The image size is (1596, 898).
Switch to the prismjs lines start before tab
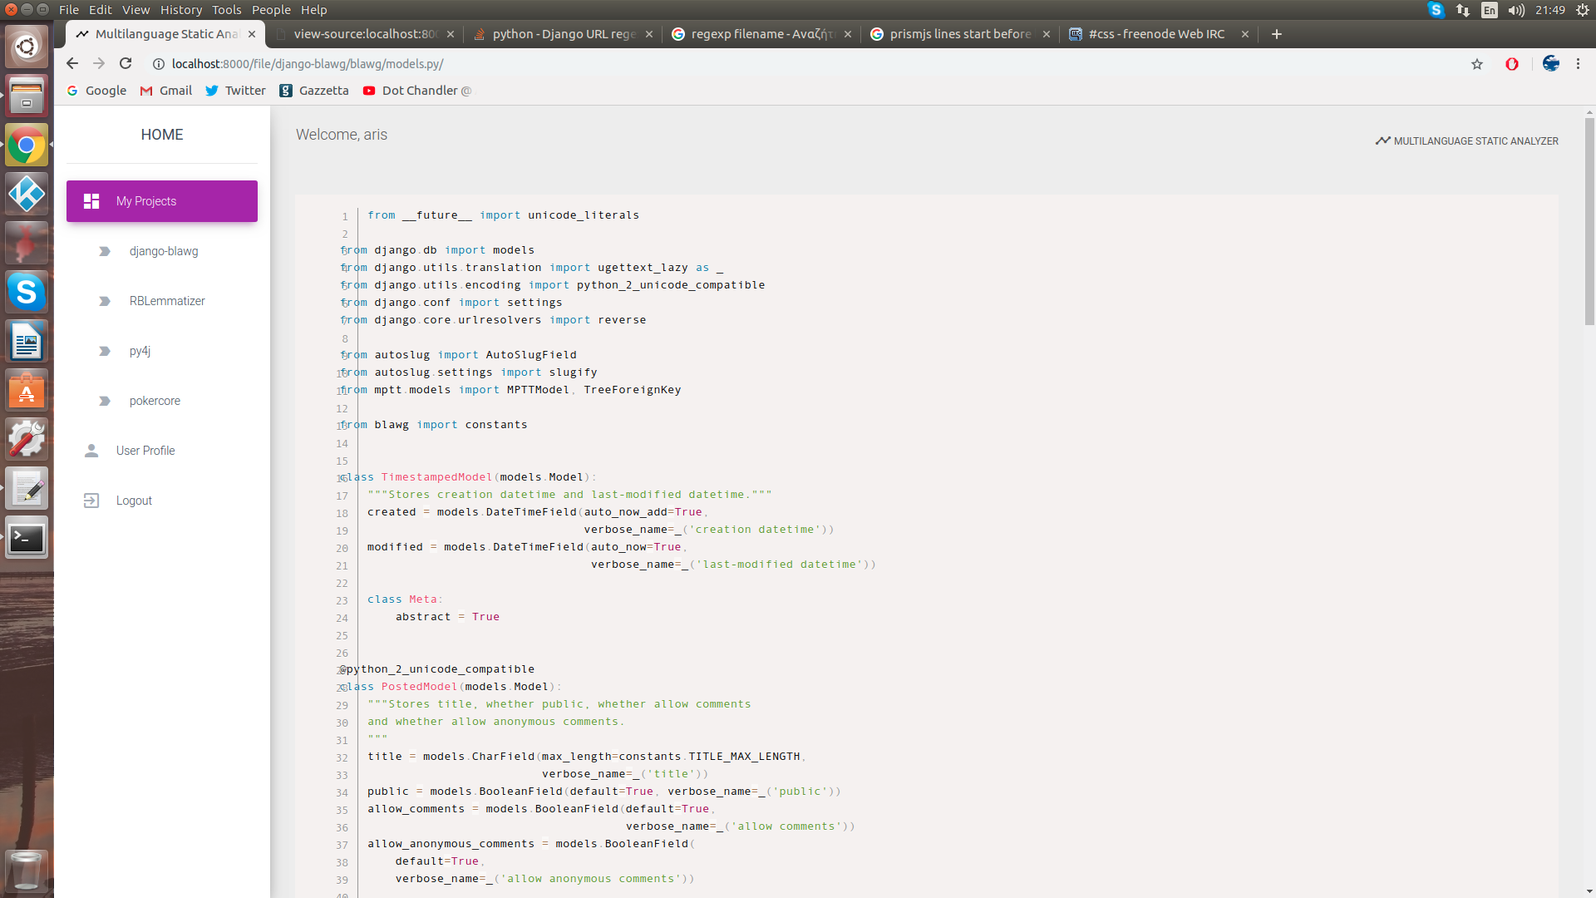960,34
